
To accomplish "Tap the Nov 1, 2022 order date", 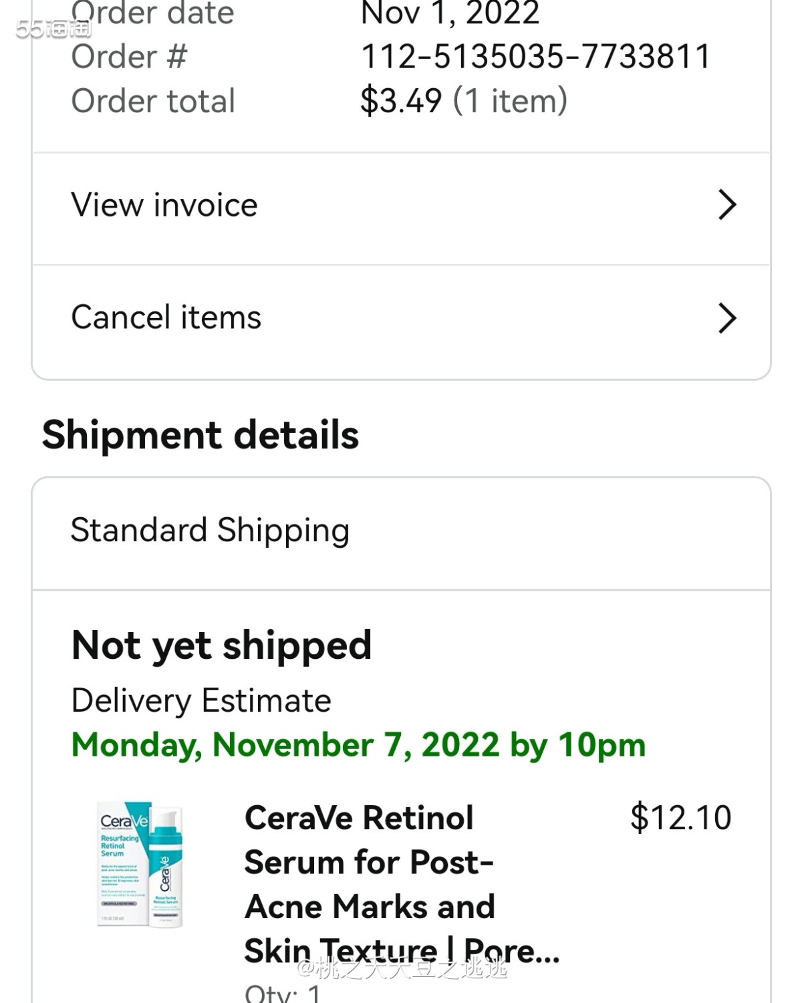I will [450, 13].
